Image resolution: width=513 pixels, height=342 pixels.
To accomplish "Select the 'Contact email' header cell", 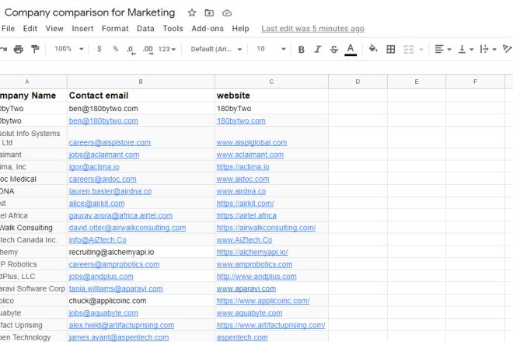I will tap(141, 96).
